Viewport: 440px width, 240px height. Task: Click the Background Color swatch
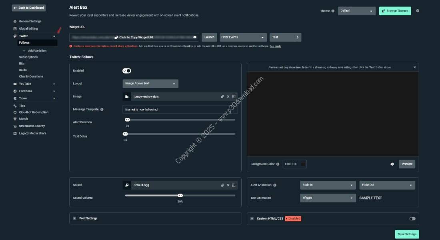(x=303, y=164)
